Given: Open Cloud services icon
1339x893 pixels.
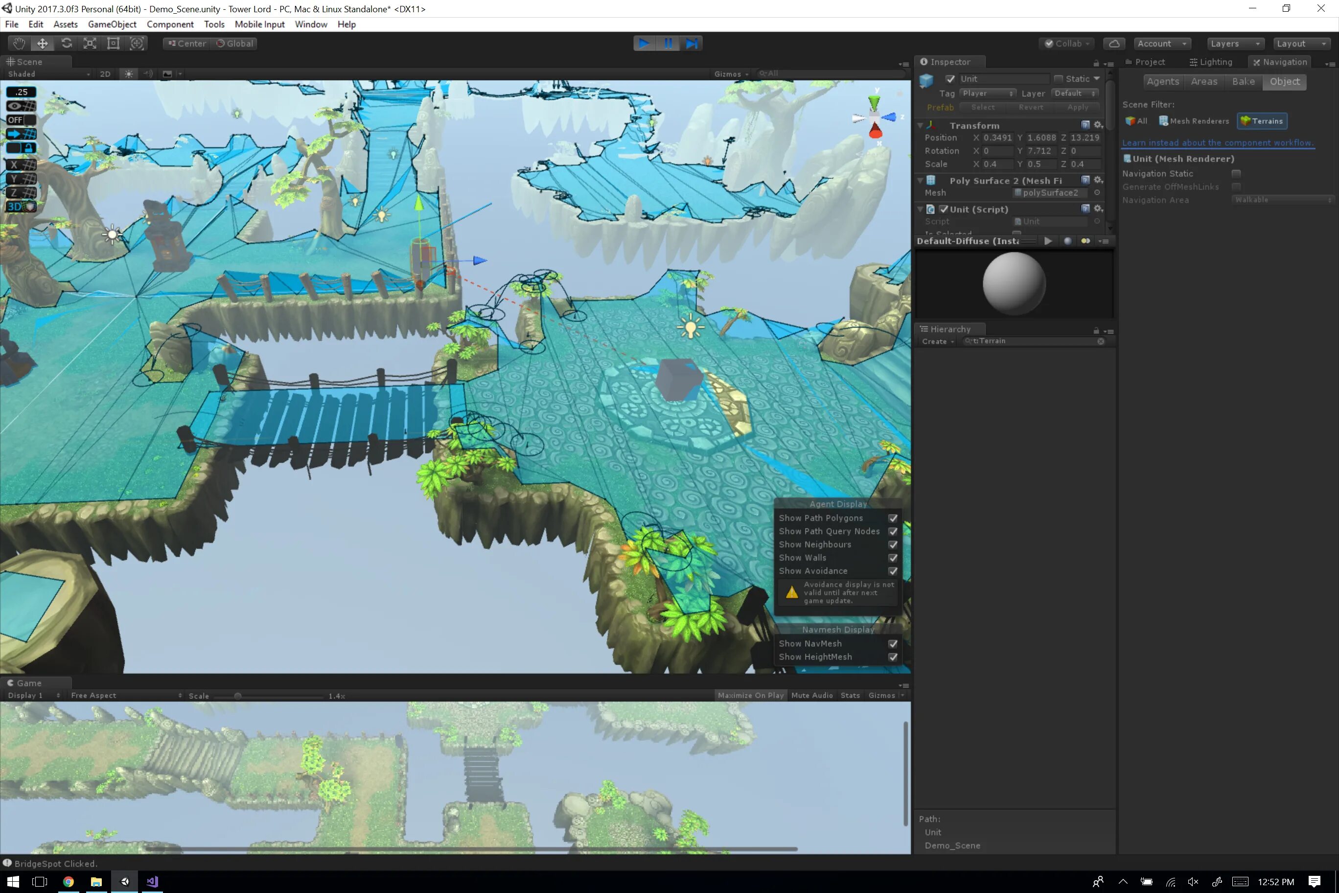Looking at the screenshot, I should coord(1113,43).
